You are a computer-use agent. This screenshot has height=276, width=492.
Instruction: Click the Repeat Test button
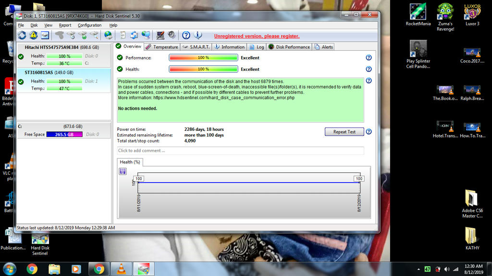344,132
